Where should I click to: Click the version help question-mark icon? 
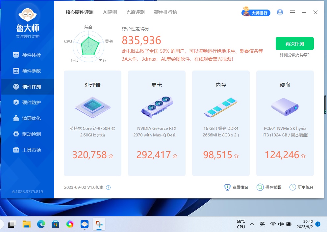(x=108, y=188)
